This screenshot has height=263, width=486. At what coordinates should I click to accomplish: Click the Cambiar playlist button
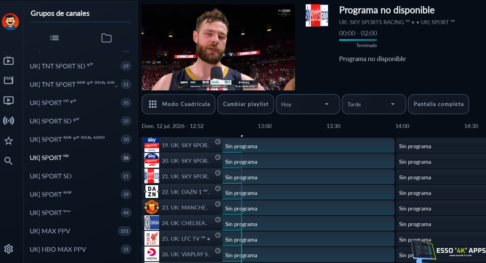(x=246, y=104)
